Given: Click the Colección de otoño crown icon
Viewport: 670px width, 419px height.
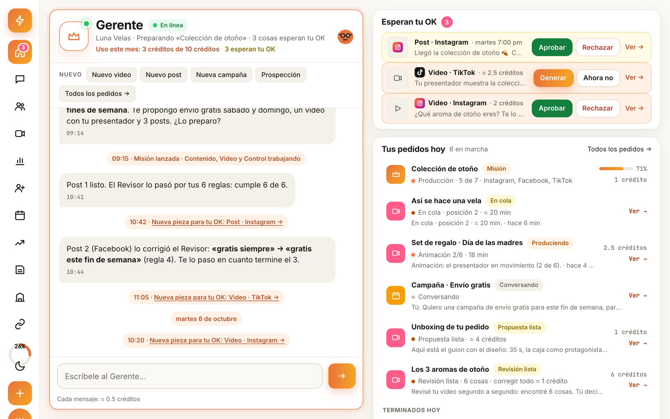Looking at the screenshot, I should pos(395,174).
